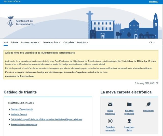
Task: Open the Les meves dades person icon
Action: [x=129, y=121]
